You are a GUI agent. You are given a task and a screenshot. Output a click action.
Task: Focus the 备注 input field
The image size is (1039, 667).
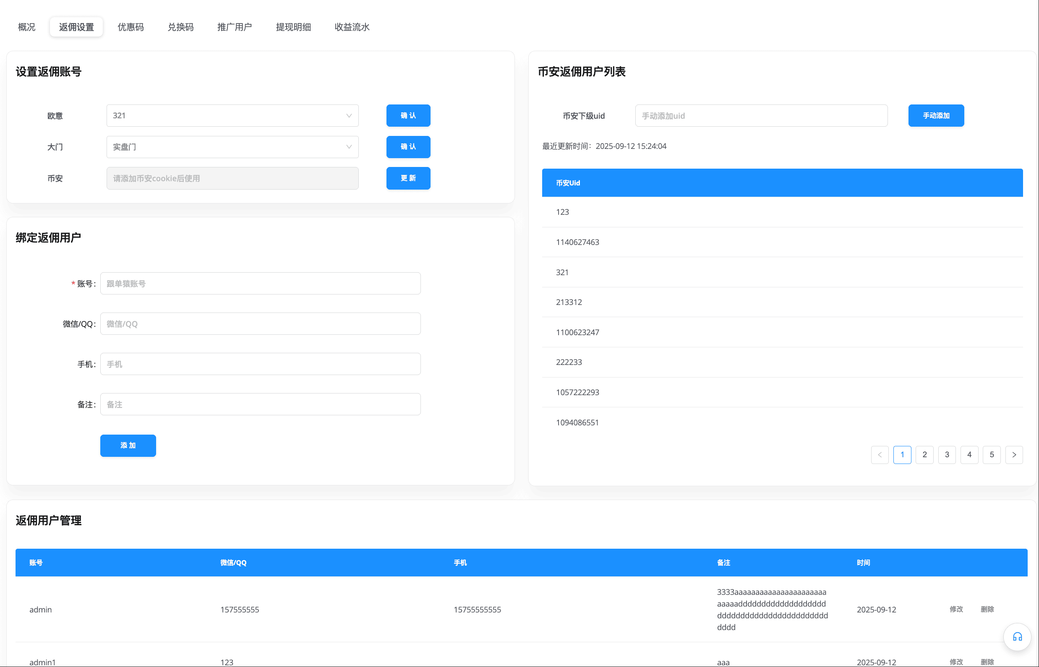point(260,404)
